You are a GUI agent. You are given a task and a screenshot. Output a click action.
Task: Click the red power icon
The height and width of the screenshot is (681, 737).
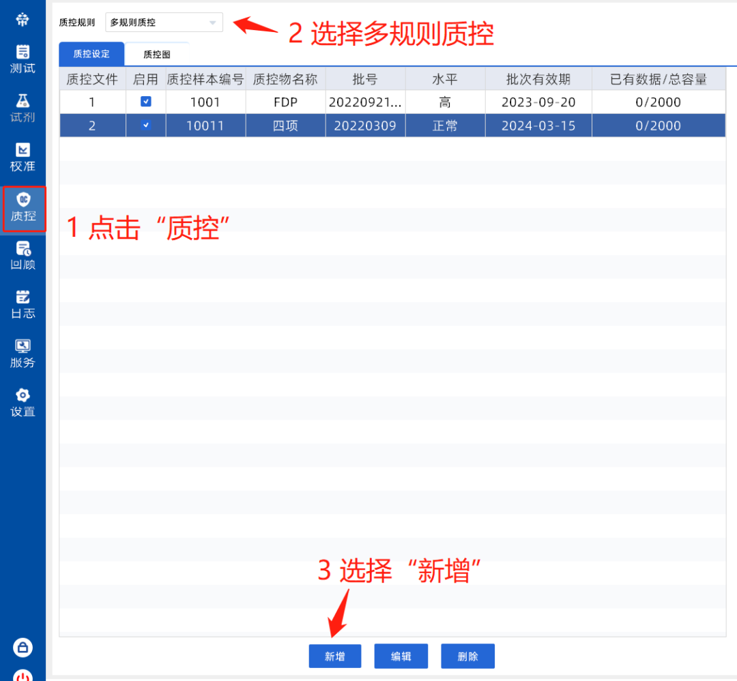(23, 676)
